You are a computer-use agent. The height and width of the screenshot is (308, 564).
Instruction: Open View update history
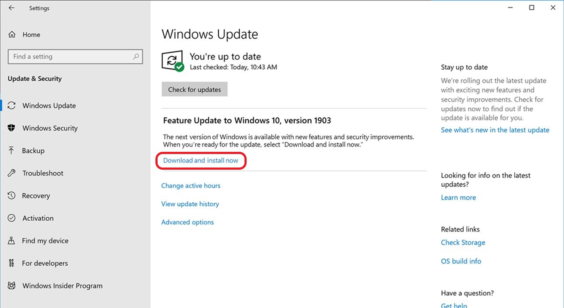coord(190,204)
